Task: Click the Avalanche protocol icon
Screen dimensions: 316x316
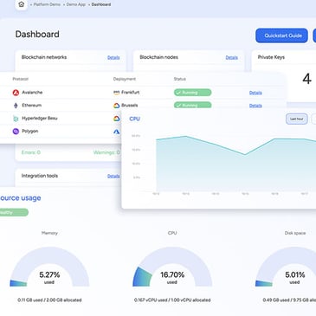Action: pos(16,93)
